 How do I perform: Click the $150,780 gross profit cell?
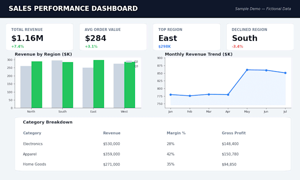coord(230,154)
